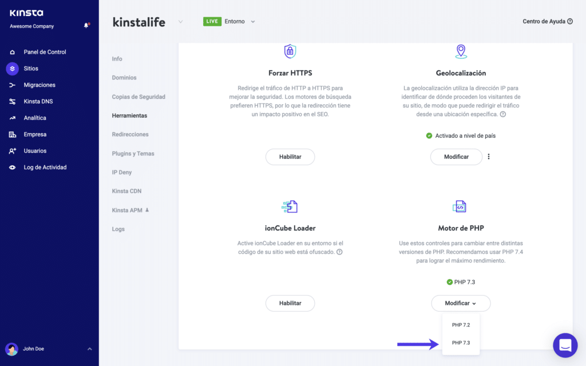The image size is (586, 366).
Task: Expand the John Doe account menu
Action: click(89, 349)
